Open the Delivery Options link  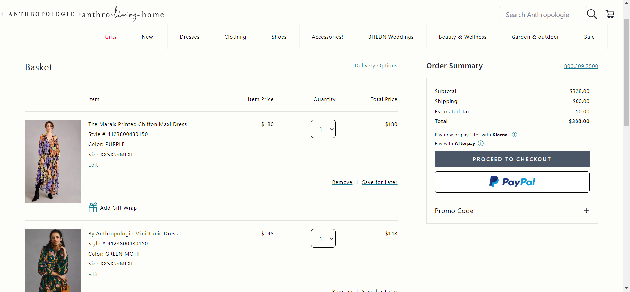376,66
